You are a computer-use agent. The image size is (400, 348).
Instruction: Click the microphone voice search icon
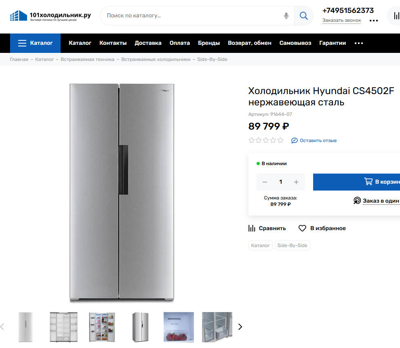[x=286, y=16]
